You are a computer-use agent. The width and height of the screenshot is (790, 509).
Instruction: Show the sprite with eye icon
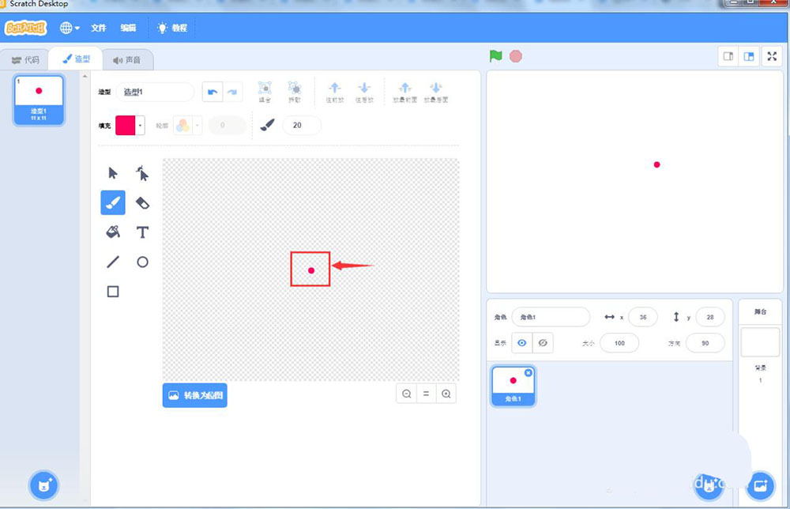coord(522,343)
